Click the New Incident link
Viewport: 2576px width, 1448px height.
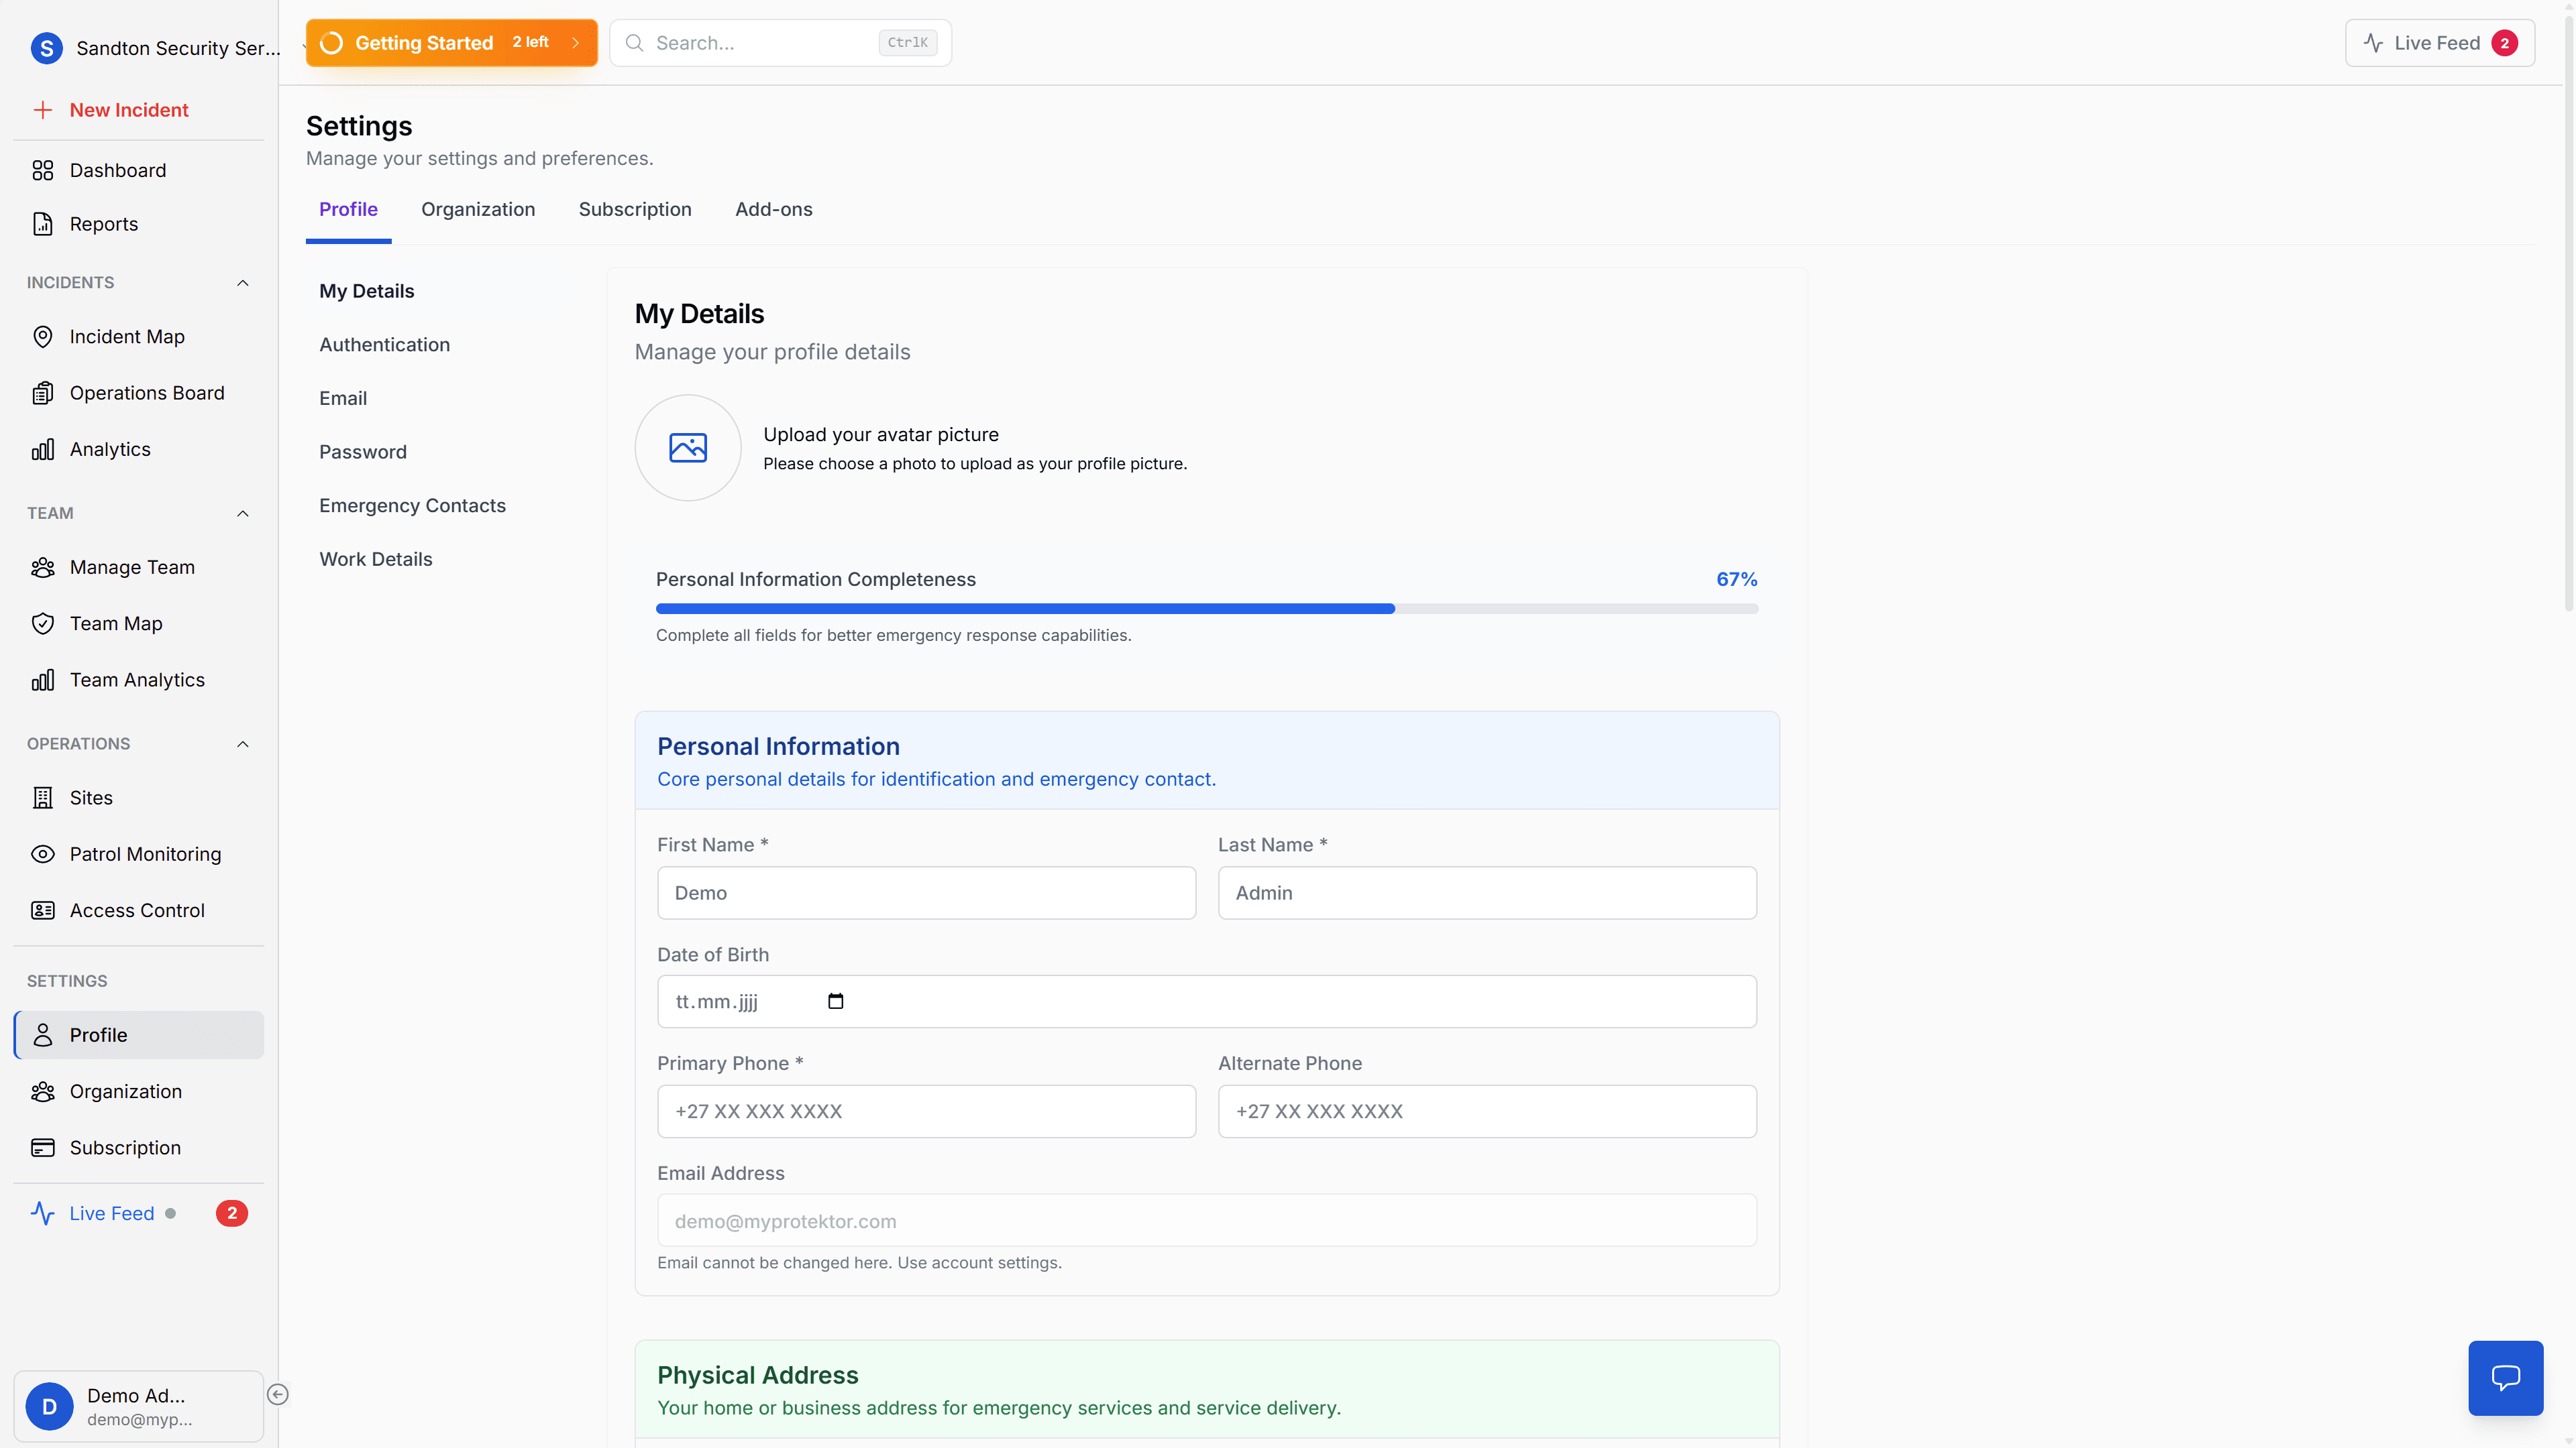click(x=129, y=110)
